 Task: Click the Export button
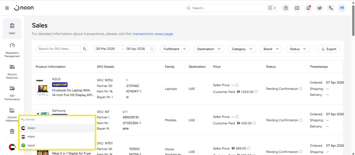pos(329,49)
